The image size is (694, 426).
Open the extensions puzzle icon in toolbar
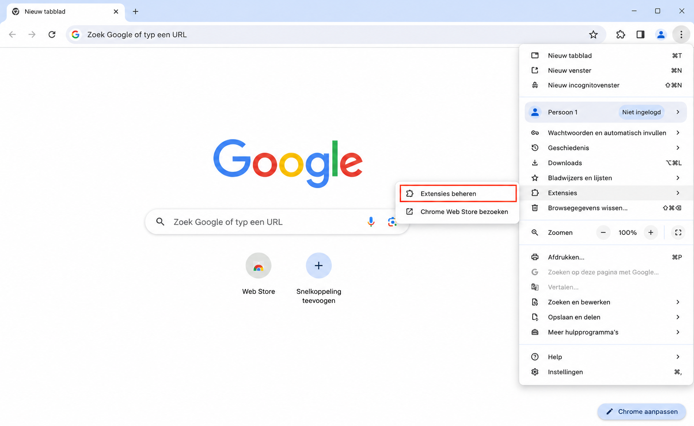point(621,35)
